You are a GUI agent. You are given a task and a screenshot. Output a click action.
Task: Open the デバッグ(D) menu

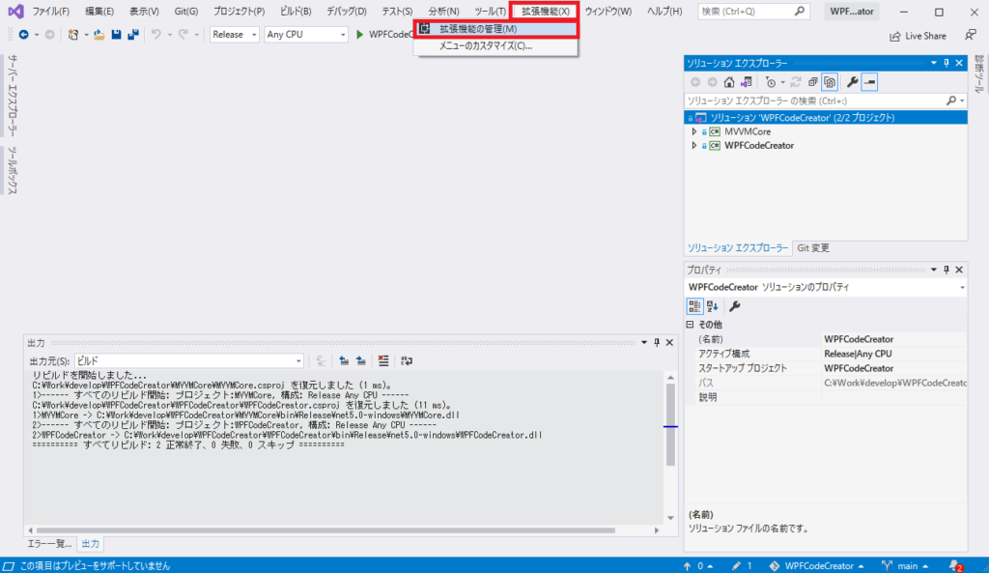point(347,12)
